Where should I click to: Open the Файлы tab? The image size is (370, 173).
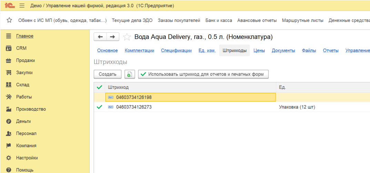(309, 50)
